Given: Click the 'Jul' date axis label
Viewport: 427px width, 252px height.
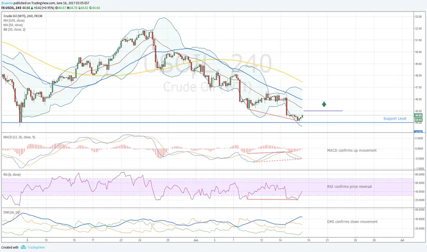Looking at the screenshot, I should [x=402, y=240].
